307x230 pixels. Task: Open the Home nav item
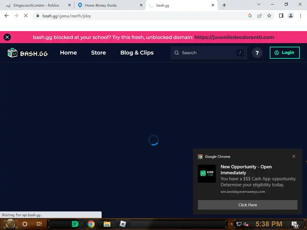(x=68, y=53)
